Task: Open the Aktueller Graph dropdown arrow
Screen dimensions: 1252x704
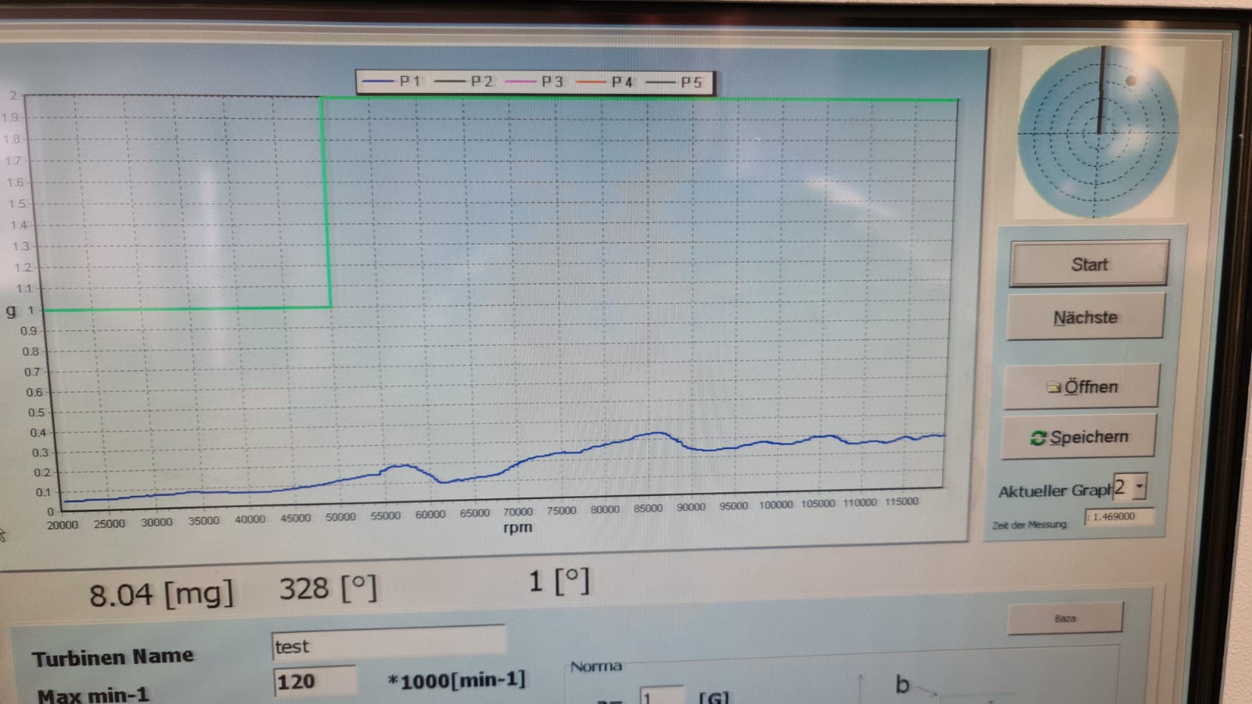Action: [1139, 487]
